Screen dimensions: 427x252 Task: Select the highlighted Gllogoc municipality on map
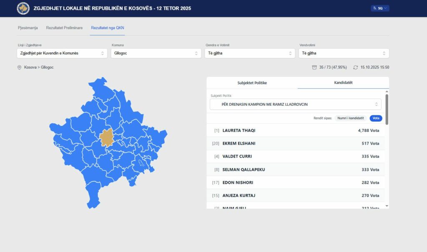click(107, 137)
